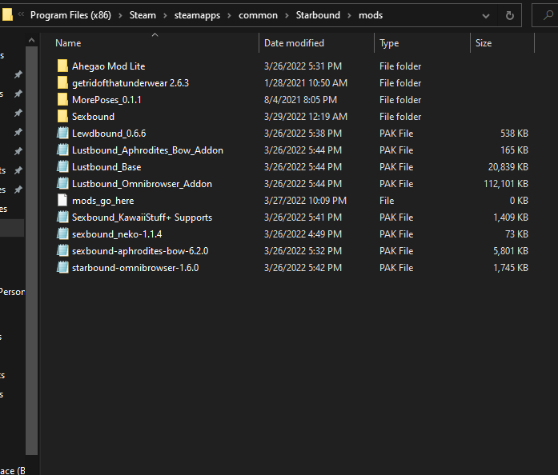Click the MorePoses_0.1.1 folder icon
The image size is (558, 475).
click(x=62, y=99)
